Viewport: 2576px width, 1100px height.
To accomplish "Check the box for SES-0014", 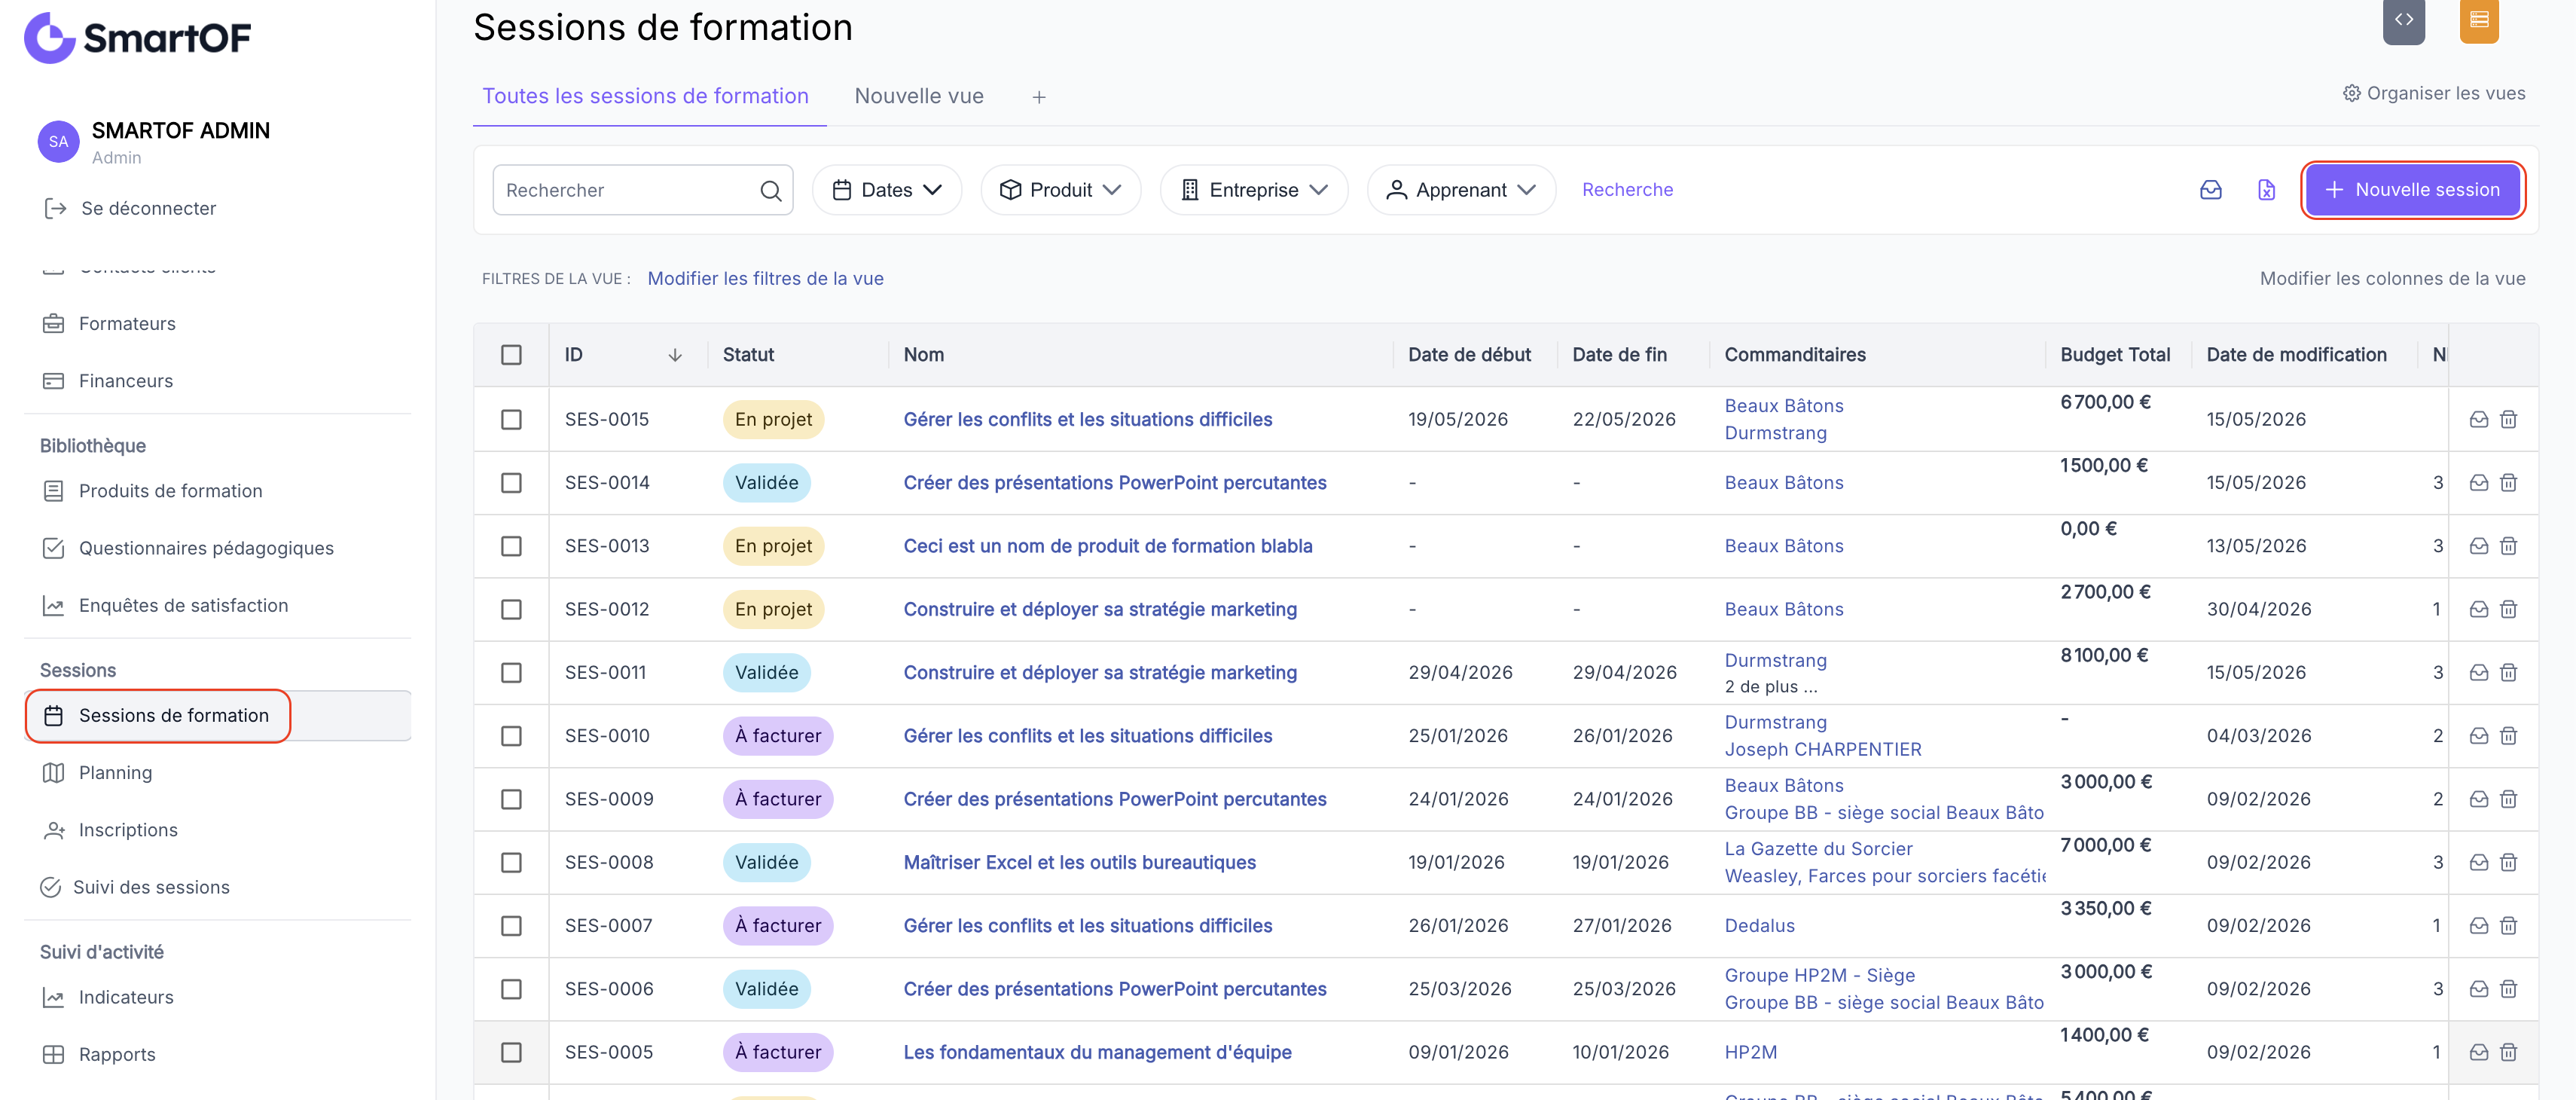I will pyautogui.click(x=511, y=483).
